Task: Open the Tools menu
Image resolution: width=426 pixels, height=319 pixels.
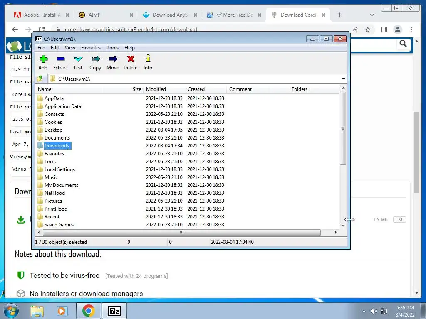Action: [112, 48]
